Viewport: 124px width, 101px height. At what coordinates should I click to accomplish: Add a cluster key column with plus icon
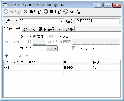pyautogui.click(x=7, y=56)
